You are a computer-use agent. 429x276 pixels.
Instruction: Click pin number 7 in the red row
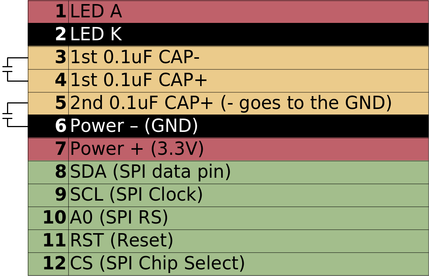(x=60, y=149)
